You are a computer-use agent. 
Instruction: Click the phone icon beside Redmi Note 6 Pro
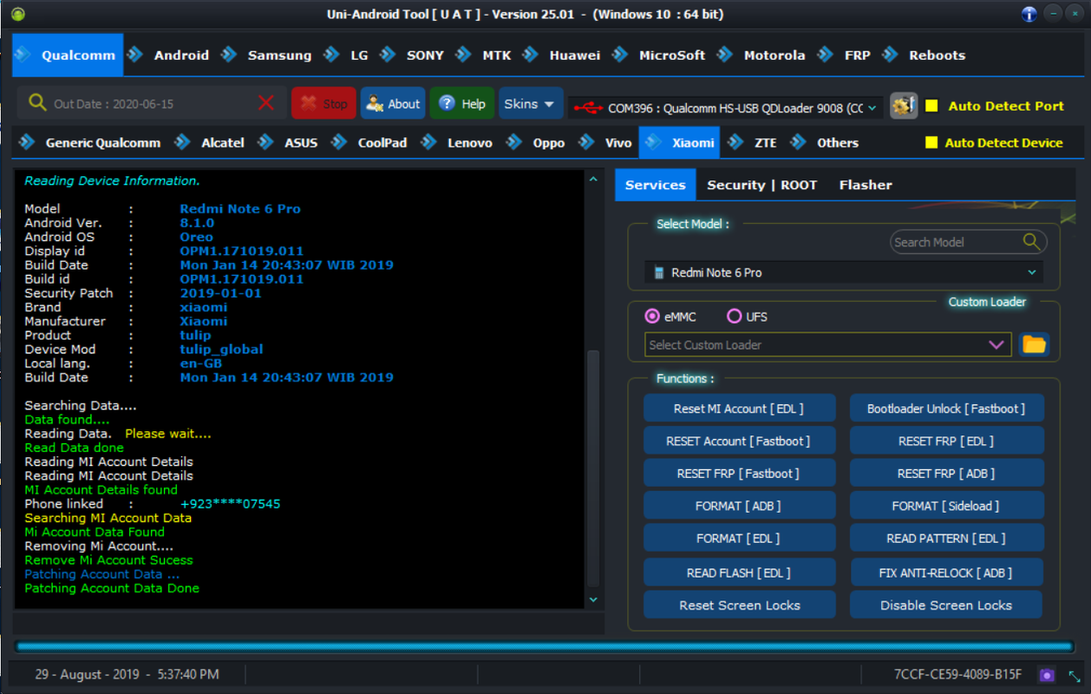[x=658, y=272]
